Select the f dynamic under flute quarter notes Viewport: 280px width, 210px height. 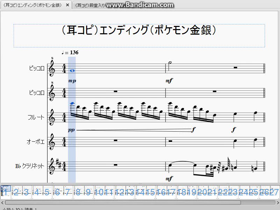(234, 129)
